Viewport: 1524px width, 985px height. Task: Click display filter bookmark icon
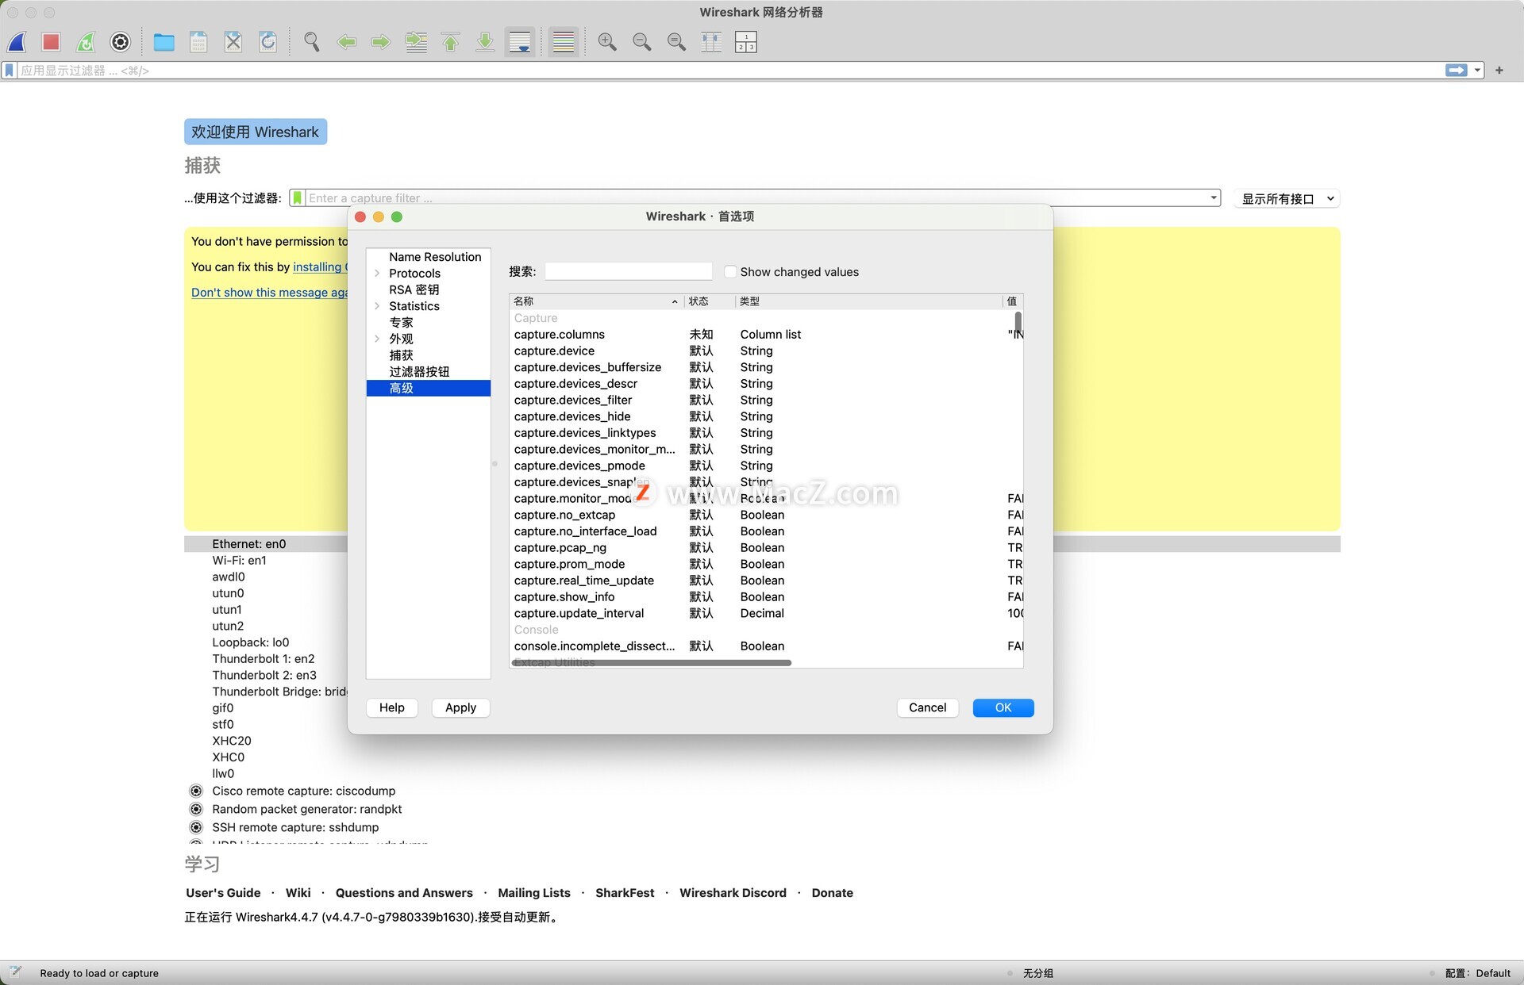(10, 71)
